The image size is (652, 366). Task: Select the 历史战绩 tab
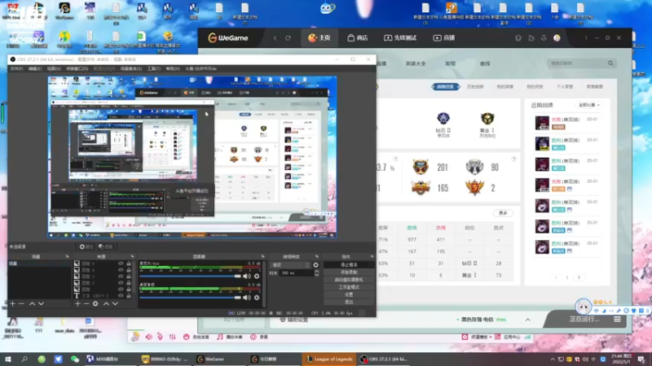click(475, 87)
